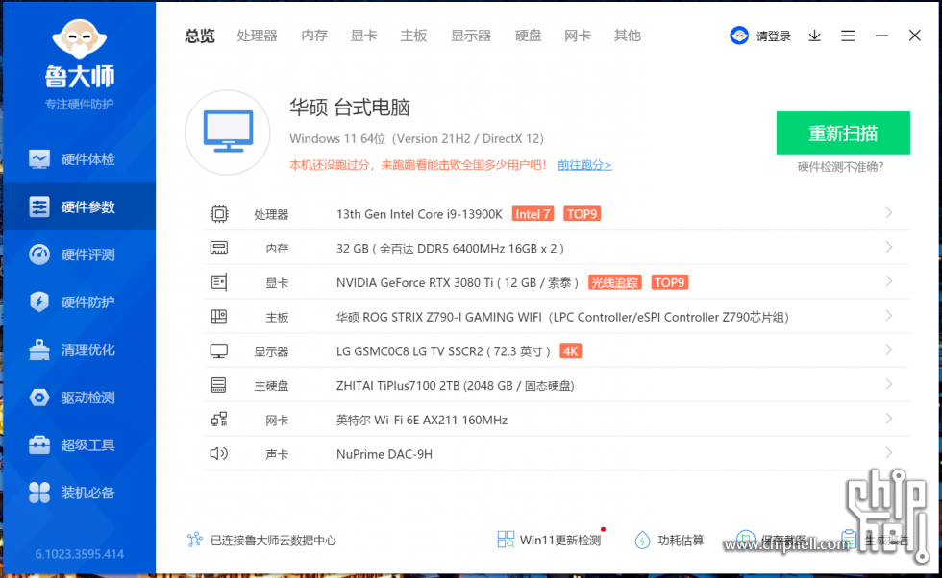This screenshot has height=578, width=942.
Task: Click the sound card speaker icon
Action: [219, 453]
